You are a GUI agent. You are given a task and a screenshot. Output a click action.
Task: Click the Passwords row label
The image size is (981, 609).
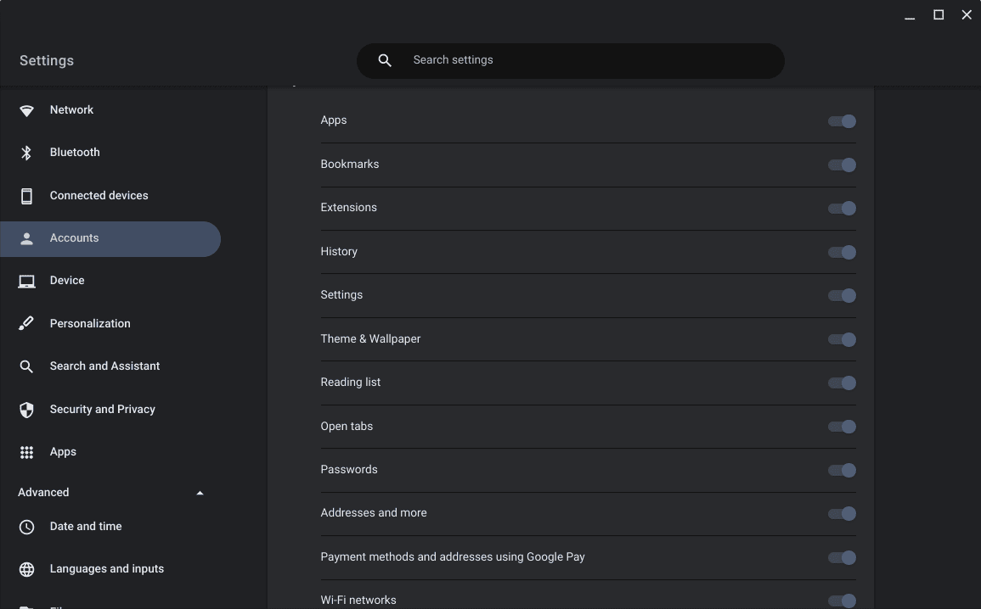(x=349, y=470)
